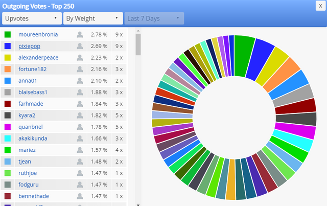Open profile icon for ruthjoe
The image size is (327, 206).
click(x=80, y=173)
